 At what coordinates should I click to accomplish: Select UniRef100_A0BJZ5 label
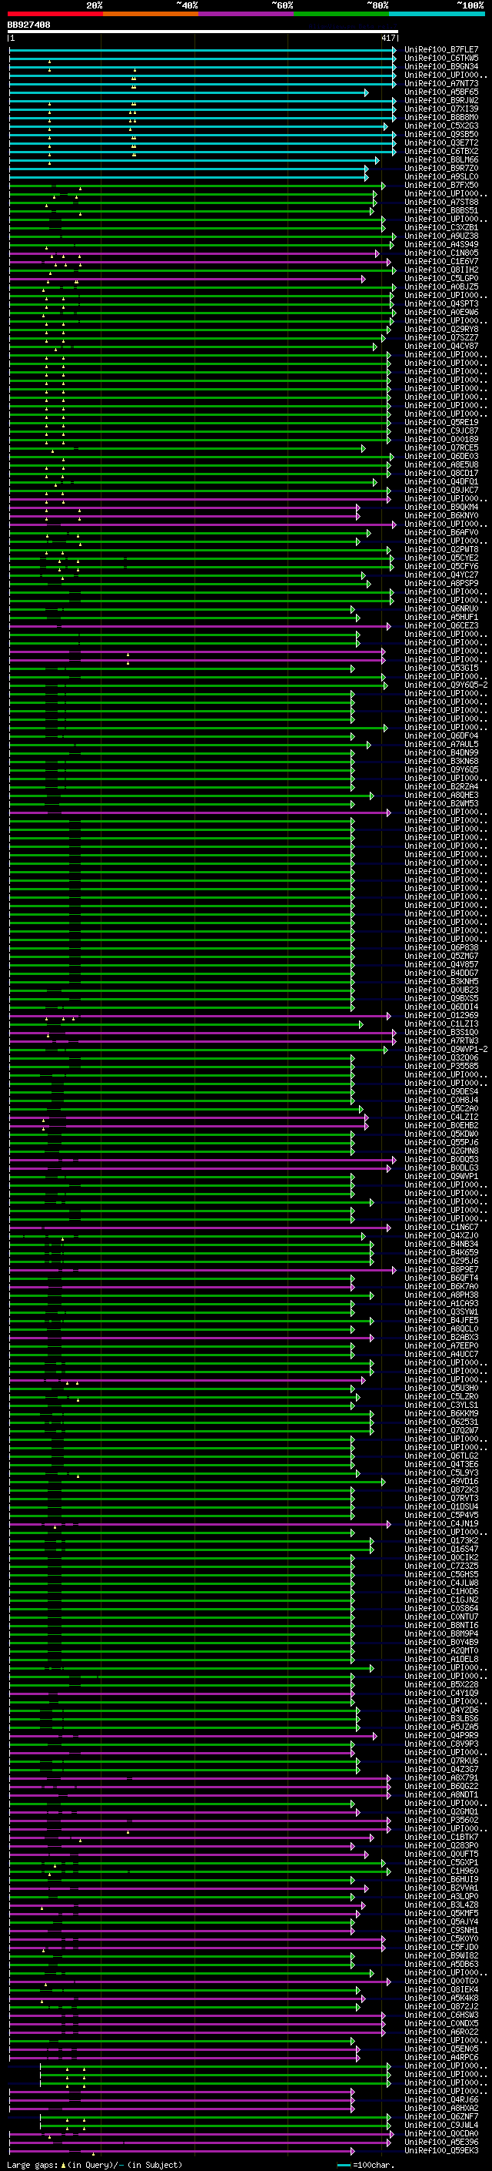(x=441, y=286)
